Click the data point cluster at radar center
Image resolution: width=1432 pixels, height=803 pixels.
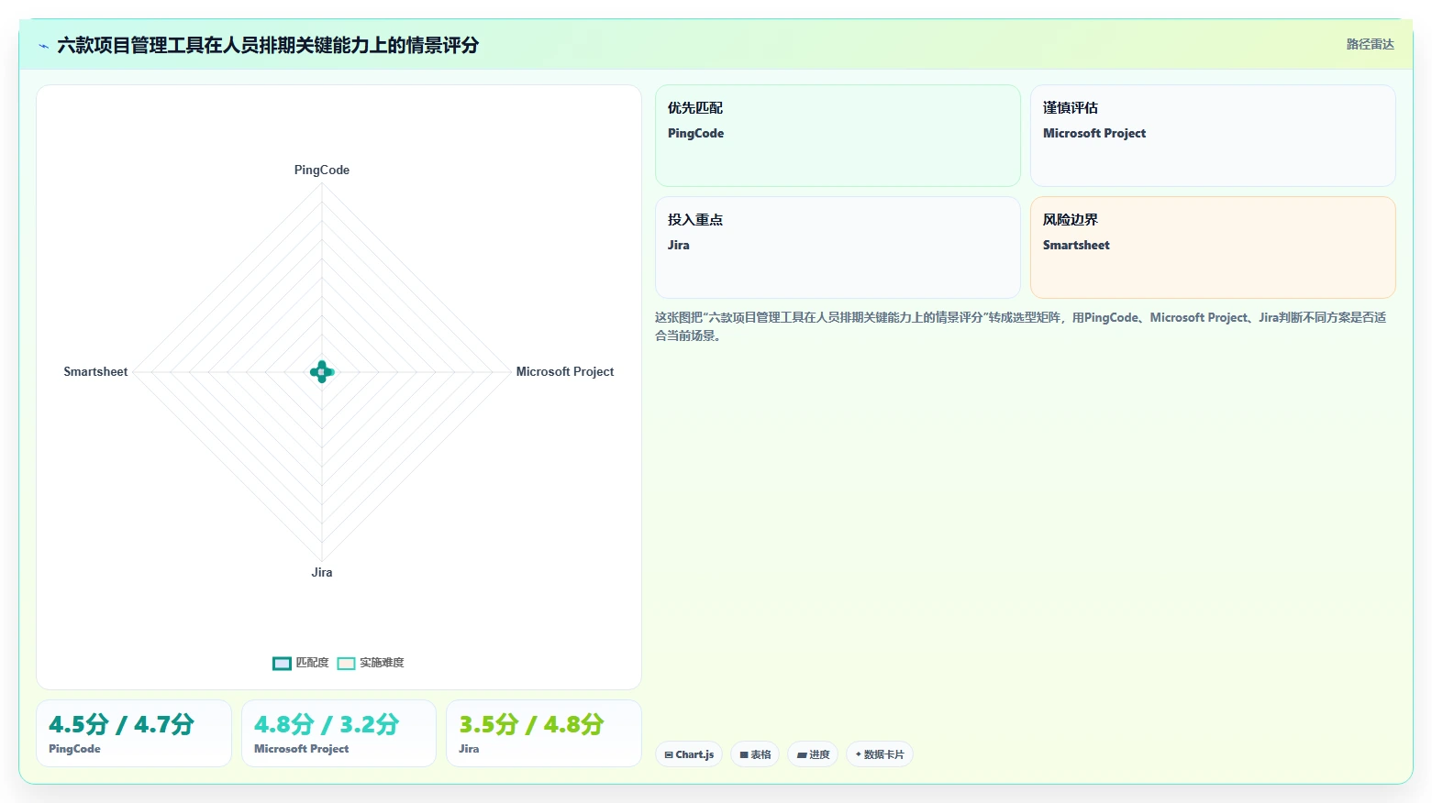pyautogui.click(x=322, y=371)
